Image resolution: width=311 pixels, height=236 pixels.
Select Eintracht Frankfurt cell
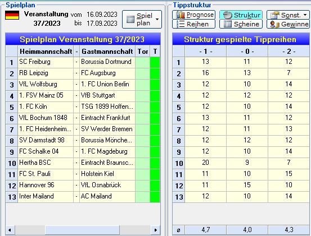[x=107, y=118]
